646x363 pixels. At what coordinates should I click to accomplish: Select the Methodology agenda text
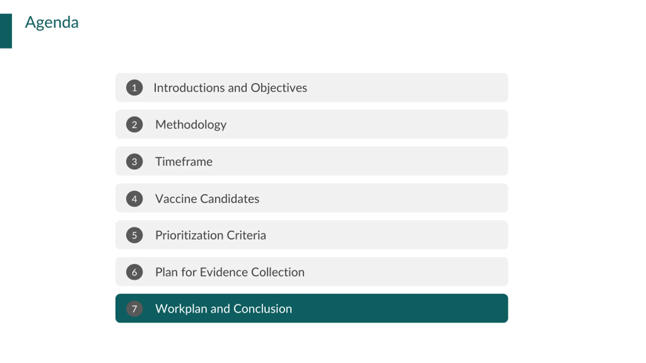(x=191, y=125)
